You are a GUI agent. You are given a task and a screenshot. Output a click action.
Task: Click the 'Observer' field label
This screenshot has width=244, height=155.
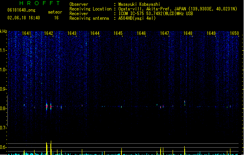point(79,4)
